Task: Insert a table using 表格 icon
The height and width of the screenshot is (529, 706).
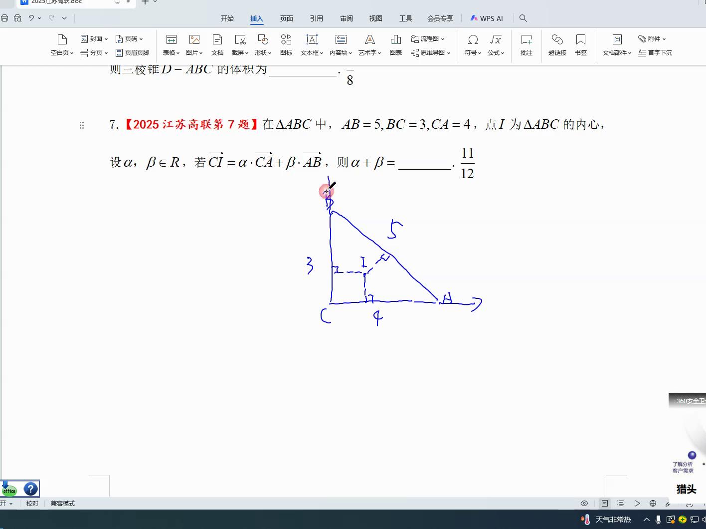Action: click(x=171, y=40)
